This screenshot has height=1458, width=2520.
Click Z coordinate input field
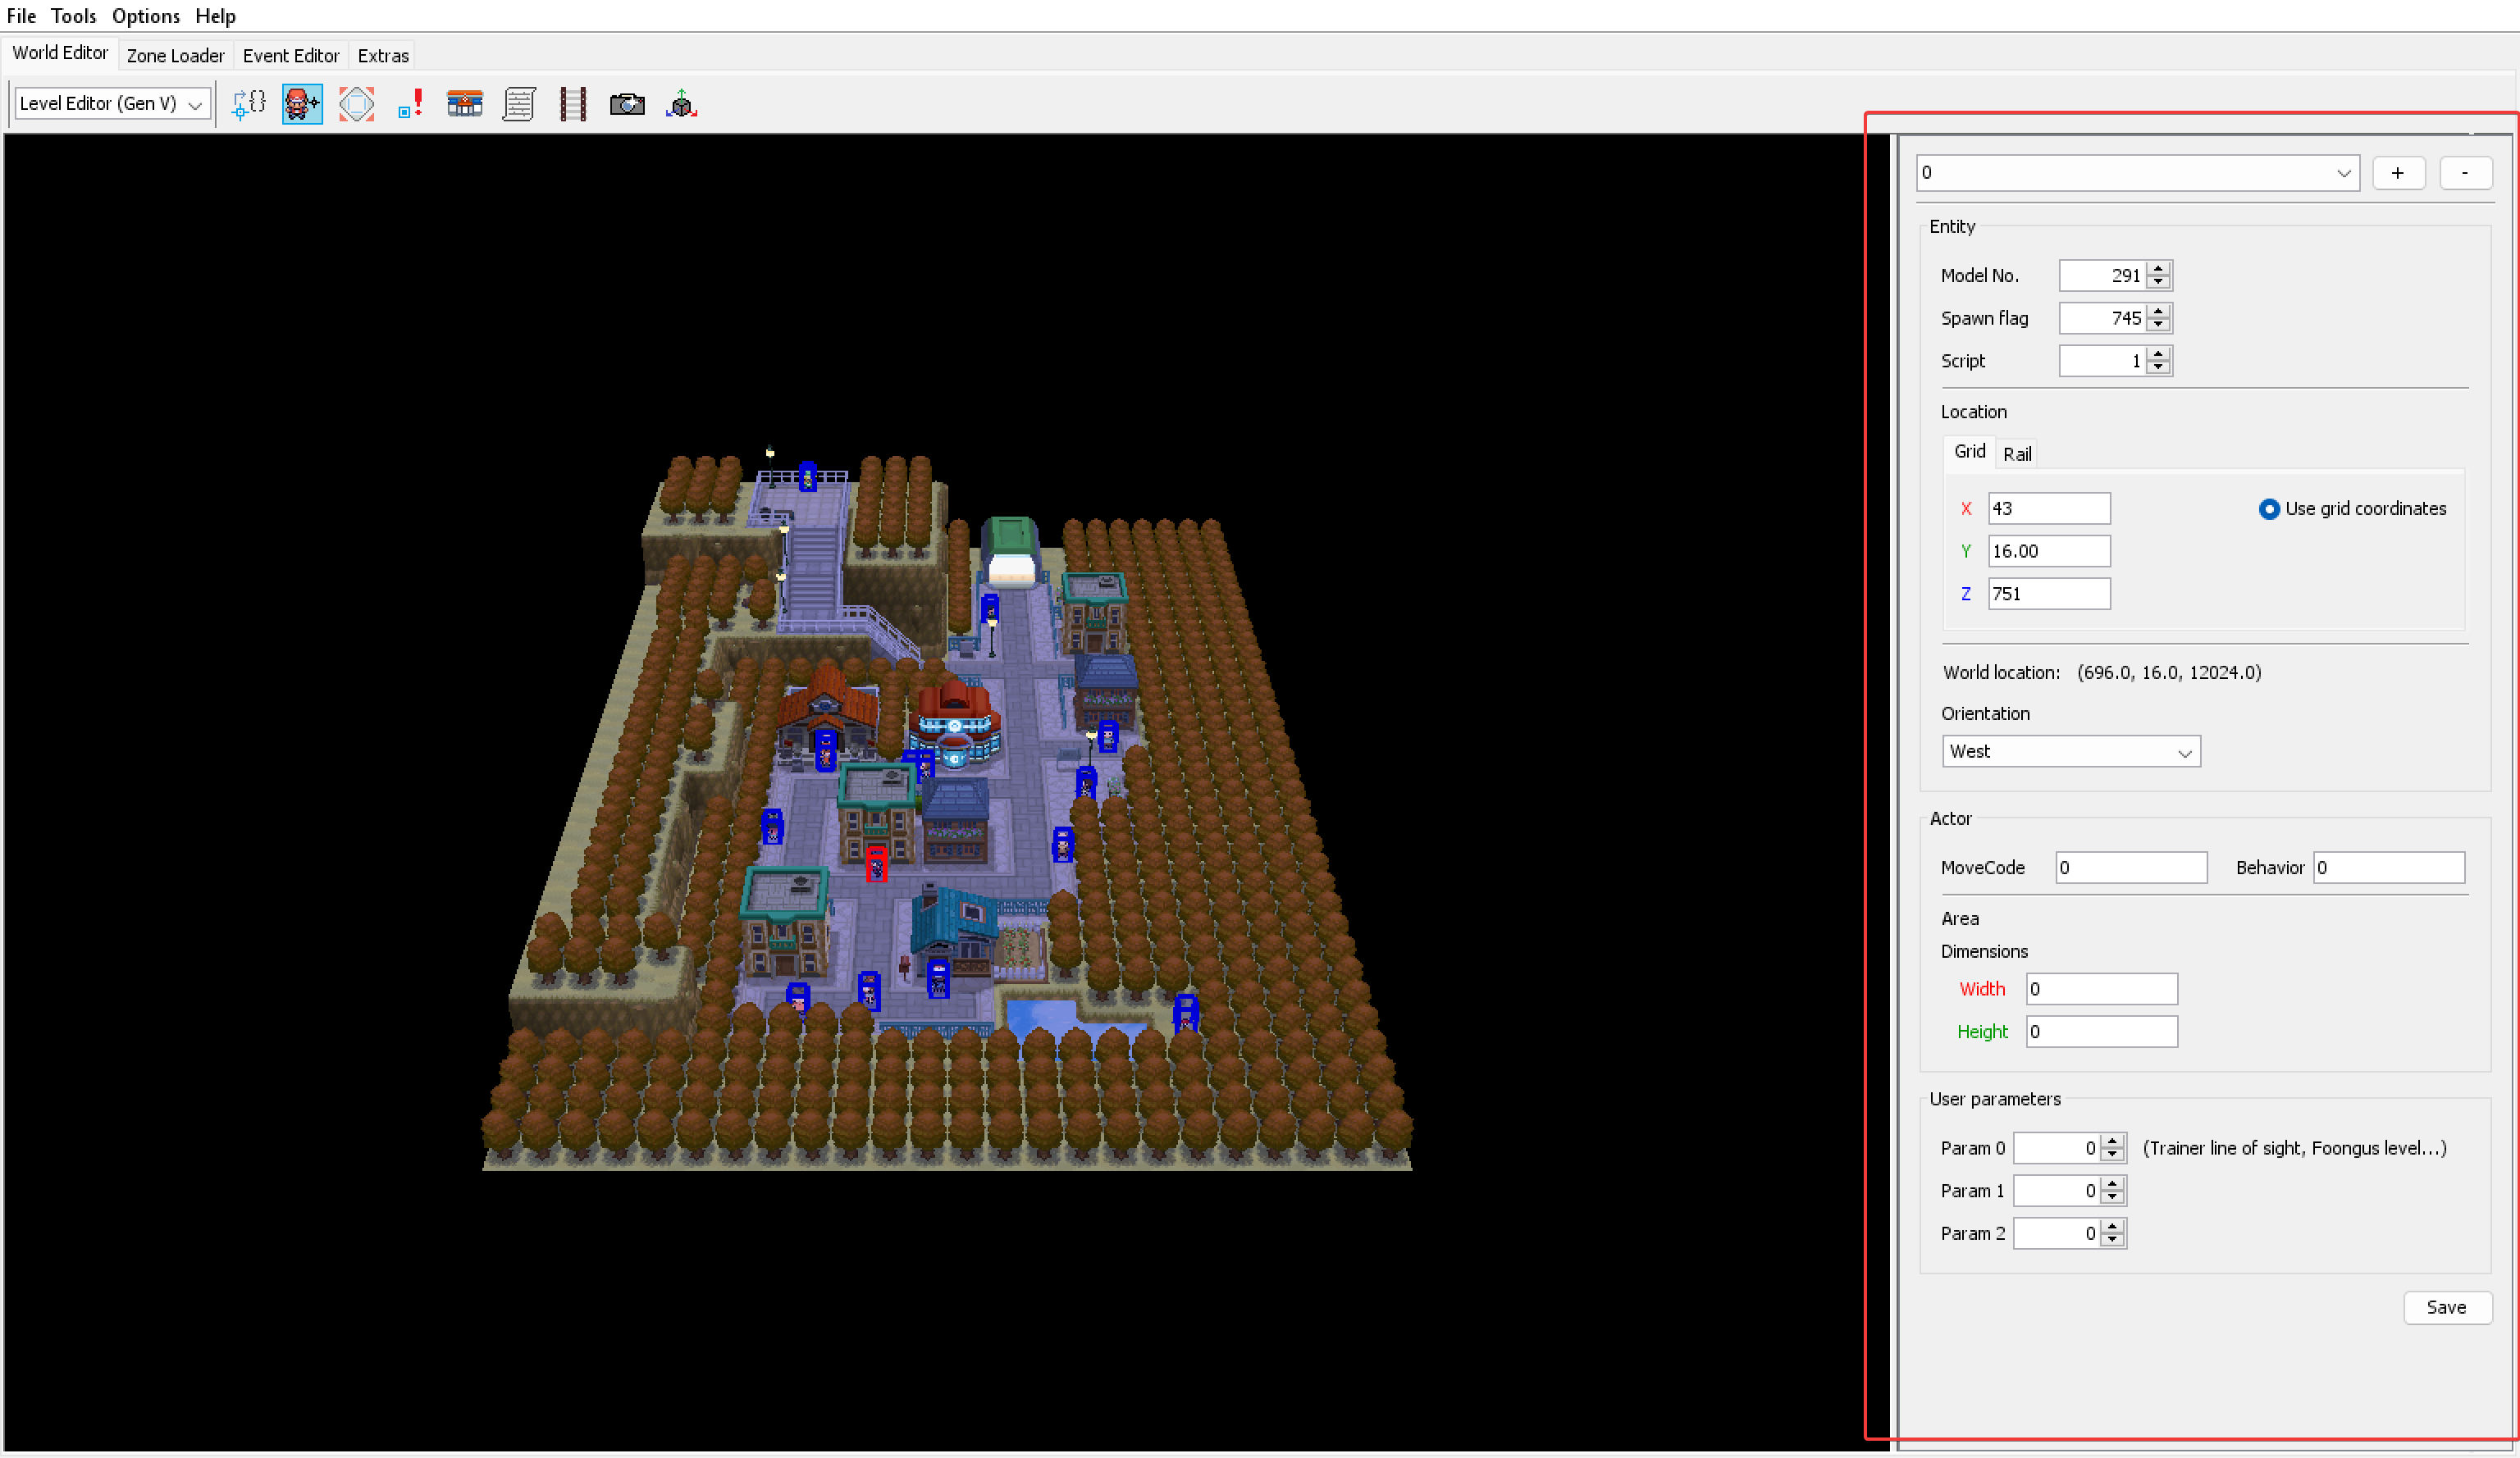2050,594
